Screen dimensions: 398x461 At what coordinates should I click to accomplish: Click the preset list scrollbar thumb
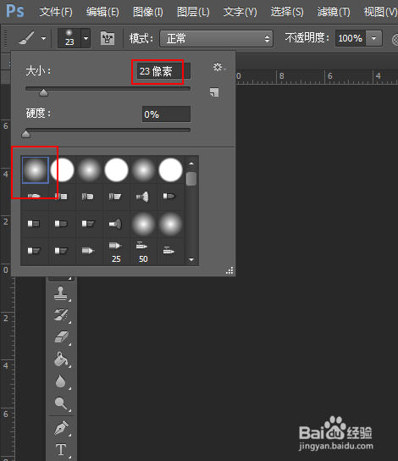coord(191,179)
